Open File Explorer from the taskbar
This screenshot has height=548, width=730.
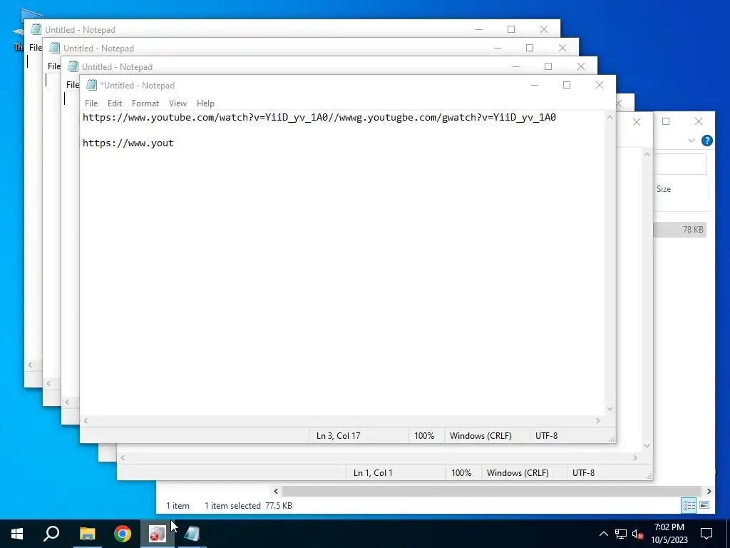pos(87,534)
